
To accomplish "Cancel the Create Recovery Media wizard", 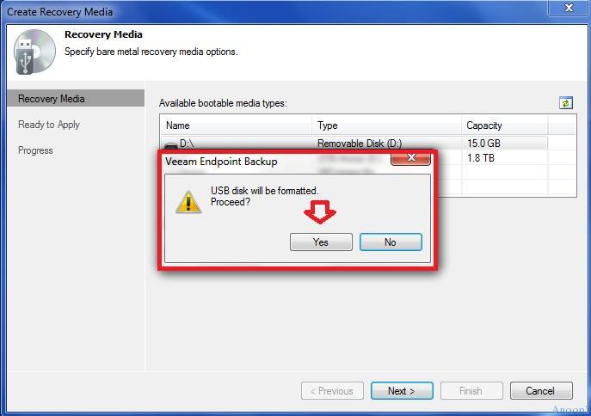I will click(x=541, y=391).
